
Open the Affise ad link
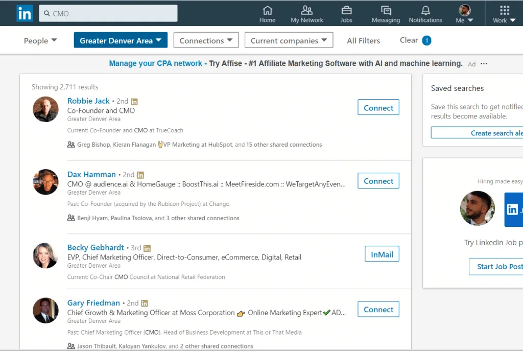pos(286,63)
